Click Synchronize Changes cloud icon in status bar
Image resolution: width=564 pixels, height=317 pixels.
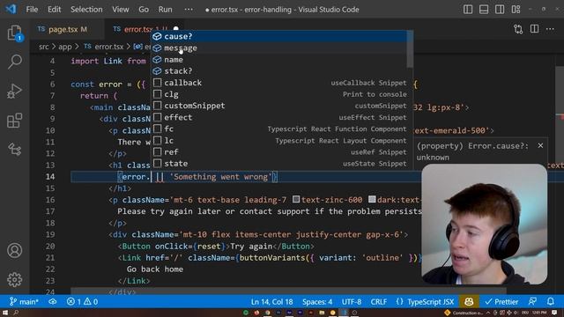point(53,301)
